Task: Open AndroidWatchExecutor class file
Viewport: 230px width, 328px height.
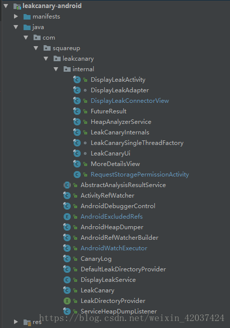Action: point(114,248)
